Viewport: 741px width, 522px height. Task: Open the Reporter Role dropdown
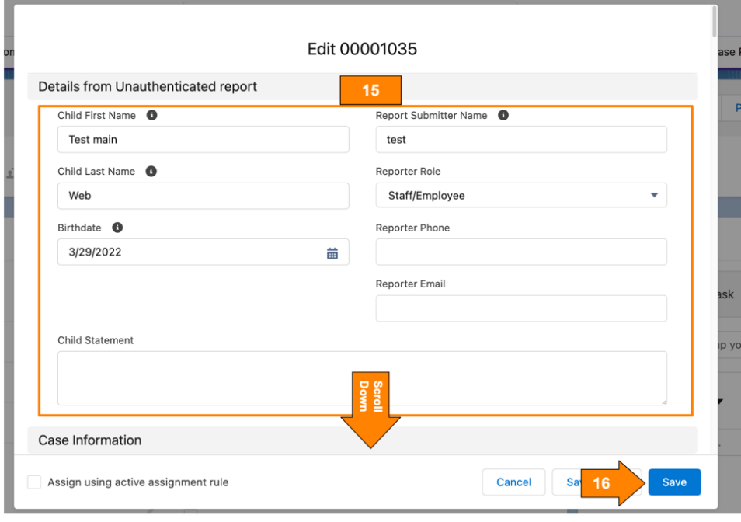pyautogui.click(x=655, y=195)
